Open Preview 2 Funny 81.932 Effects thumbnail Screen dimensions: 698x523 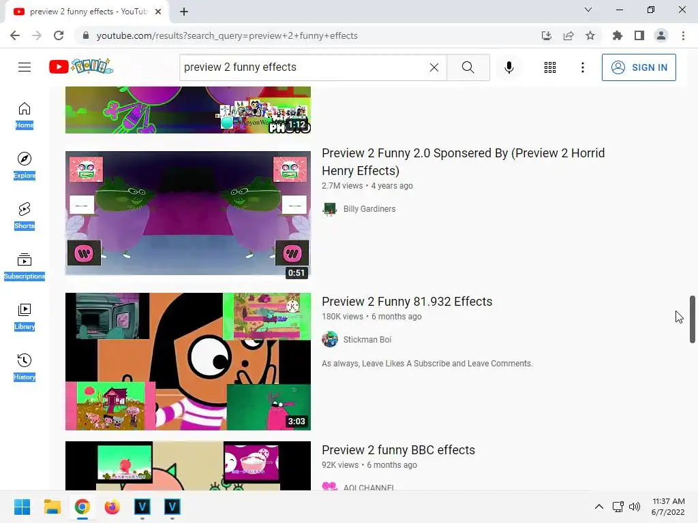(188, 361)
